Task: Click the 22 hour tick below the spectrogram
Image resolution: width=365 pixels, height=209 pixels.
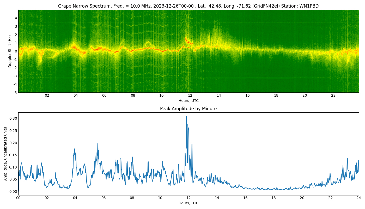Action: point(333,96)
